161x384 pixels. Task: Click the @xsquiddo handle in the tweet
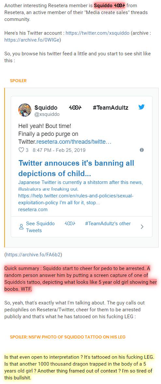click(x=47, y=114)
